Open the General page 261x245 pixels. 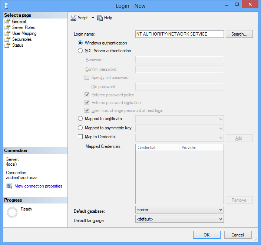pos(19,21)
